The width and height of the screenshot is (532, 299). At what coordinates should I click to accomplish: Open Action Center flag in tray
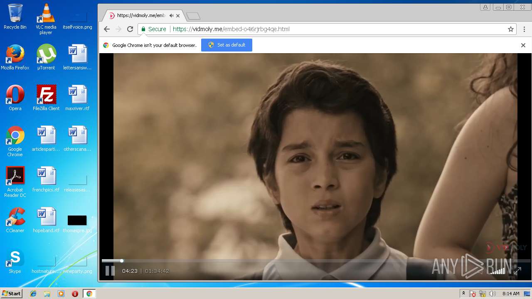coord(473,294)
